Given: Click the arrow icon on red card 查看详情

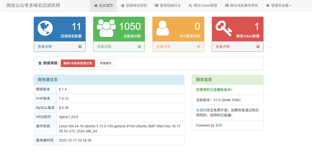Looking at the screenshot, I should click(x=258, y=47).
